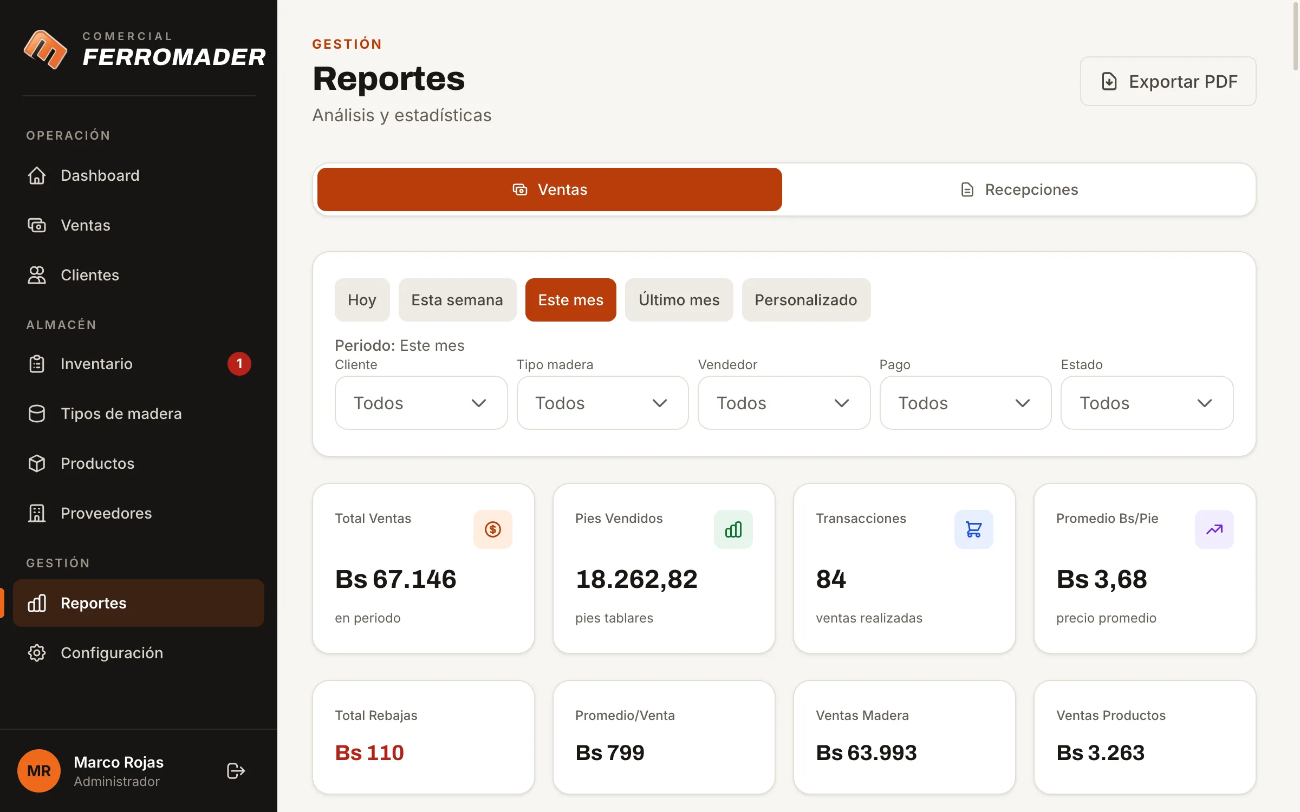The width and height of the screenshot is (1300, 812).
Task: Open the Configuración menu entry
Action: [139, 653]
